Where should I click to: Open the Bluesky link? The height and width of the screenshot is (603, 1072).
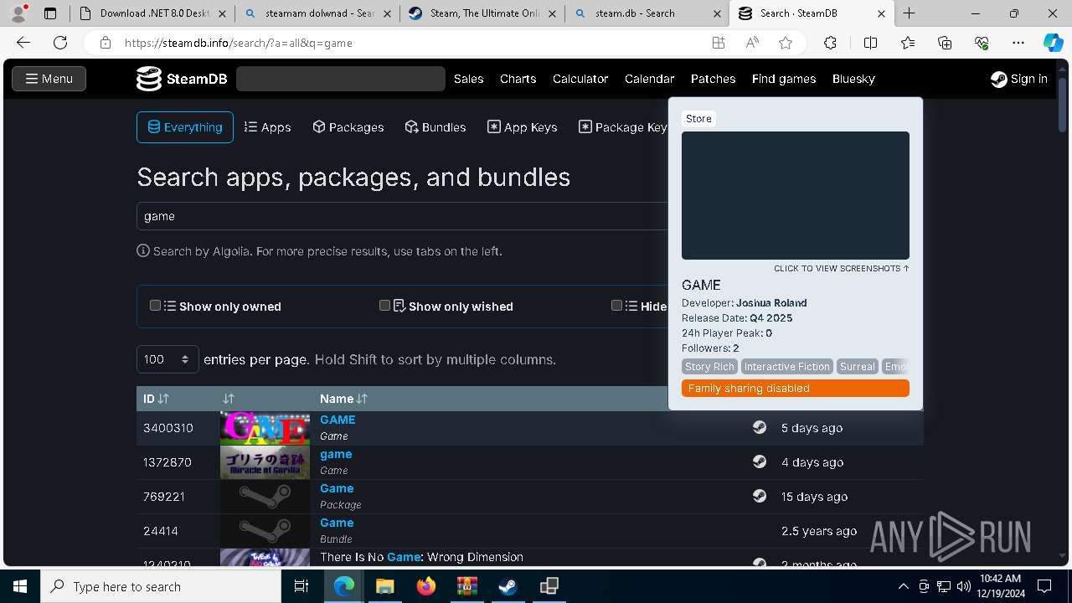click(x=853, y=79)
